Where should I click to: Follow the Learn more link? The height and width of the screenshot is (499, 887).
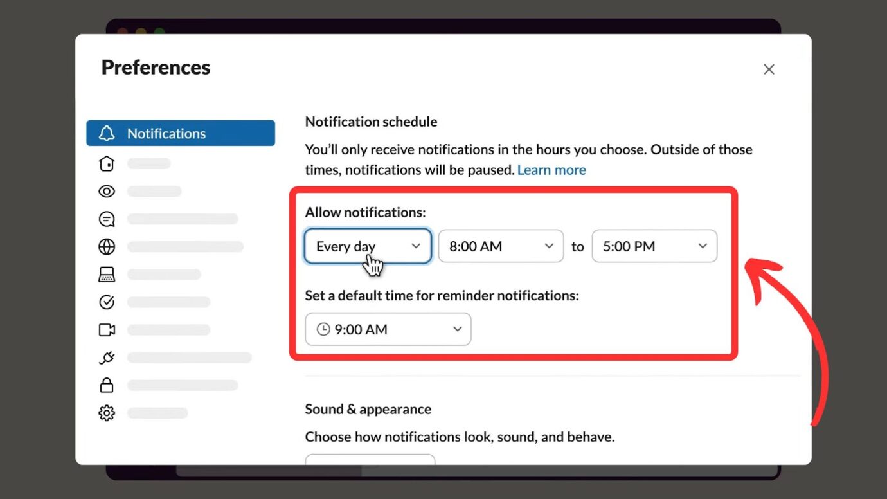coord(551,170)
